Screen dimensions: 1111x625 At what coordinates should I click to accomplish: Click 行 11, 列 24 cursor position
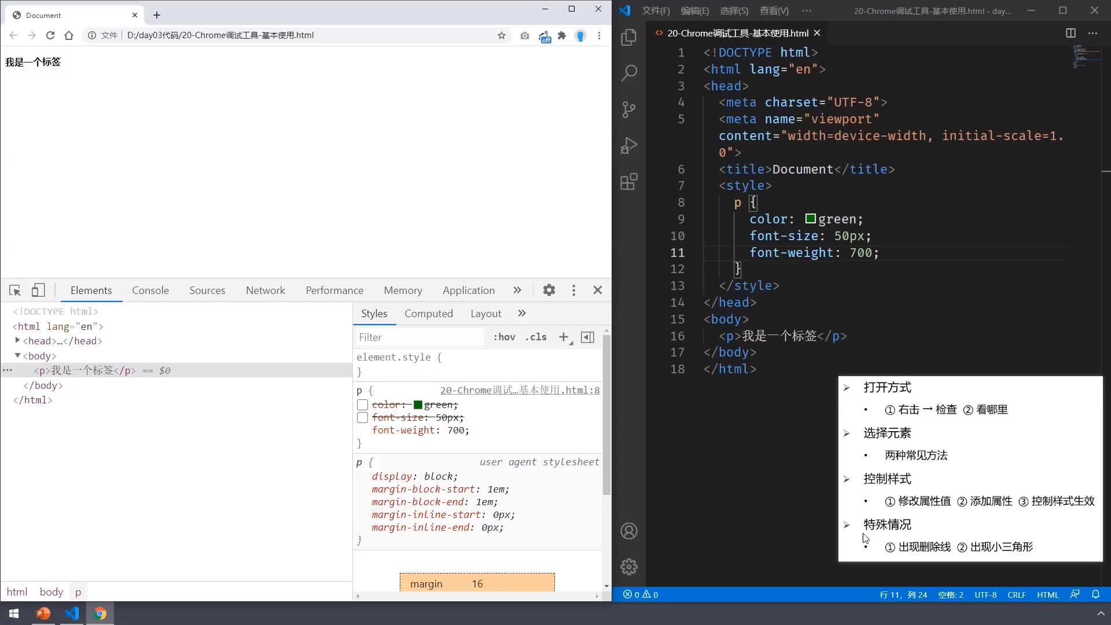(x=903, y=594)
